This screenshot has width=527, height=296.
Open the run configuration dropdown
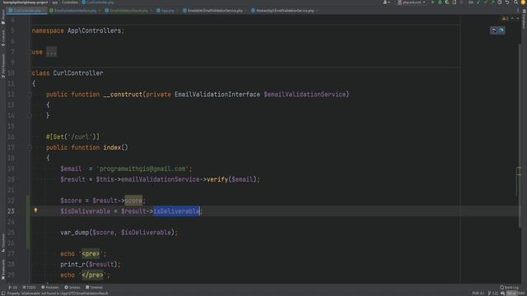click(x=412, y=2)
